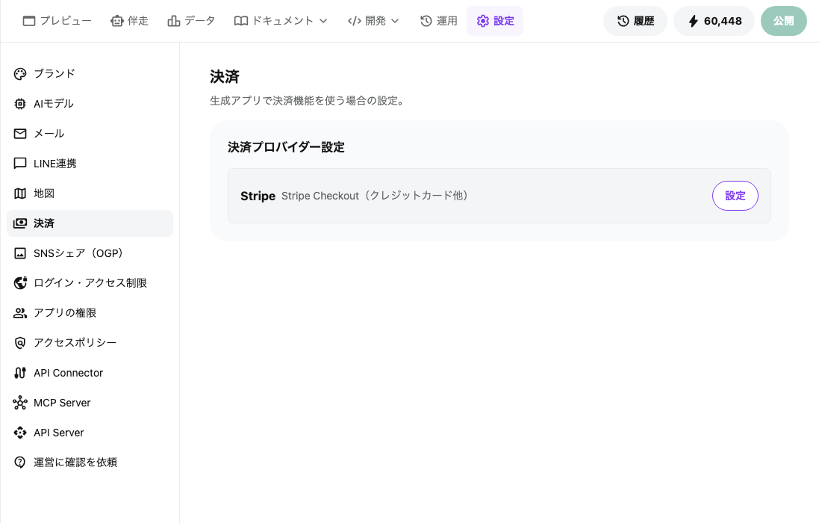Image resolution: width=819 pixels, height=523 pixels.
Task: Click the clock 運用 icon
Action: 426,21
